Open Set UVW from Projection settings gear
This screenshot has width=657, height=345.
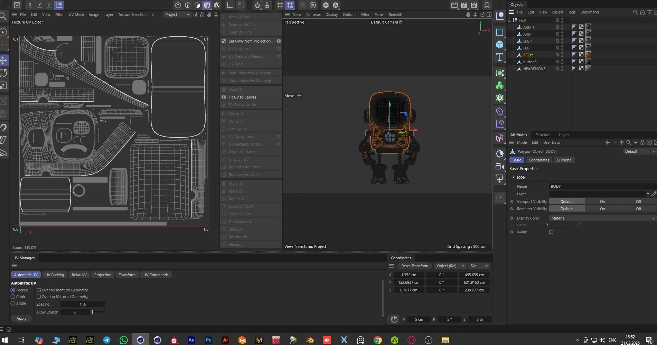(x=279, y=41)
